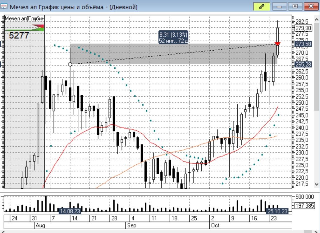Click the Sep month label on time axis
The width and height of the screenshot is (320, 233).
tap(132, 226)
